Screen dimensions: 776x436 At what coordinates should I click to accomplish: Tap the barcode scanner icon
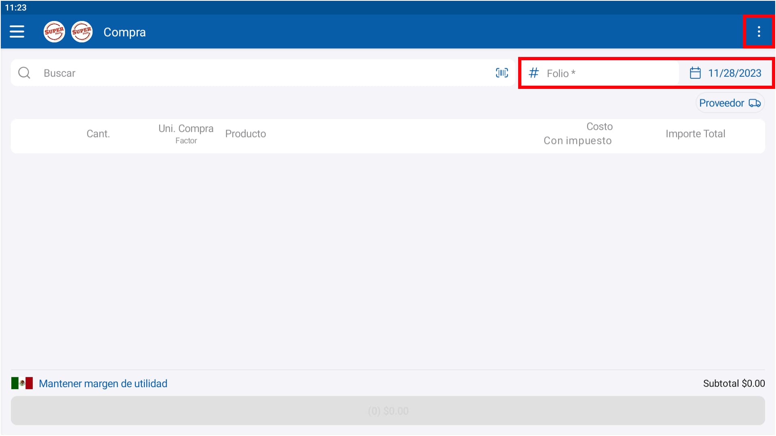click(x=502, y=73)
